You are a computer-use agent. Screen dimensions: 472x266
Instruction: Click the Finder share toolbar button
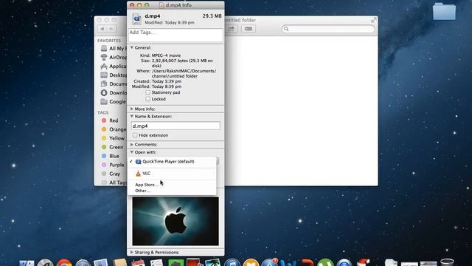[x=231, y=29]
